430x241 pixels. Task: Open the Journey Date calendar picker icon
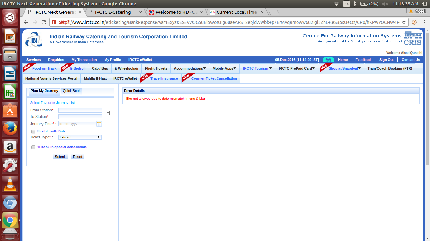tap(99, 124)
